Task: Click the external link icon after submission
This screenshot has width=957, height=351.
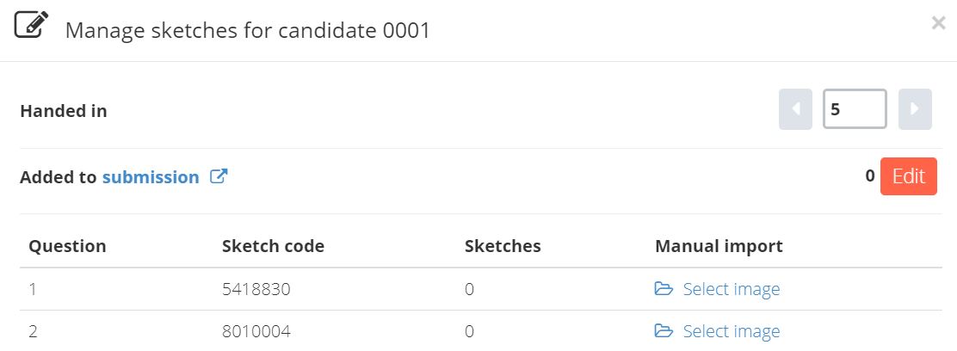Action: tap(219, 176)
